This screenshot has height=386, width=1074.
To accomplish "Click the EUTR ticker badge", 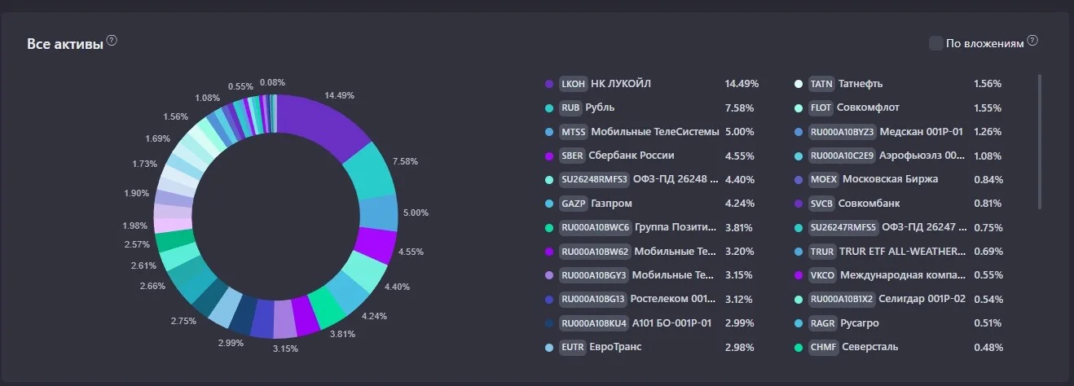I will pos(574,347).
